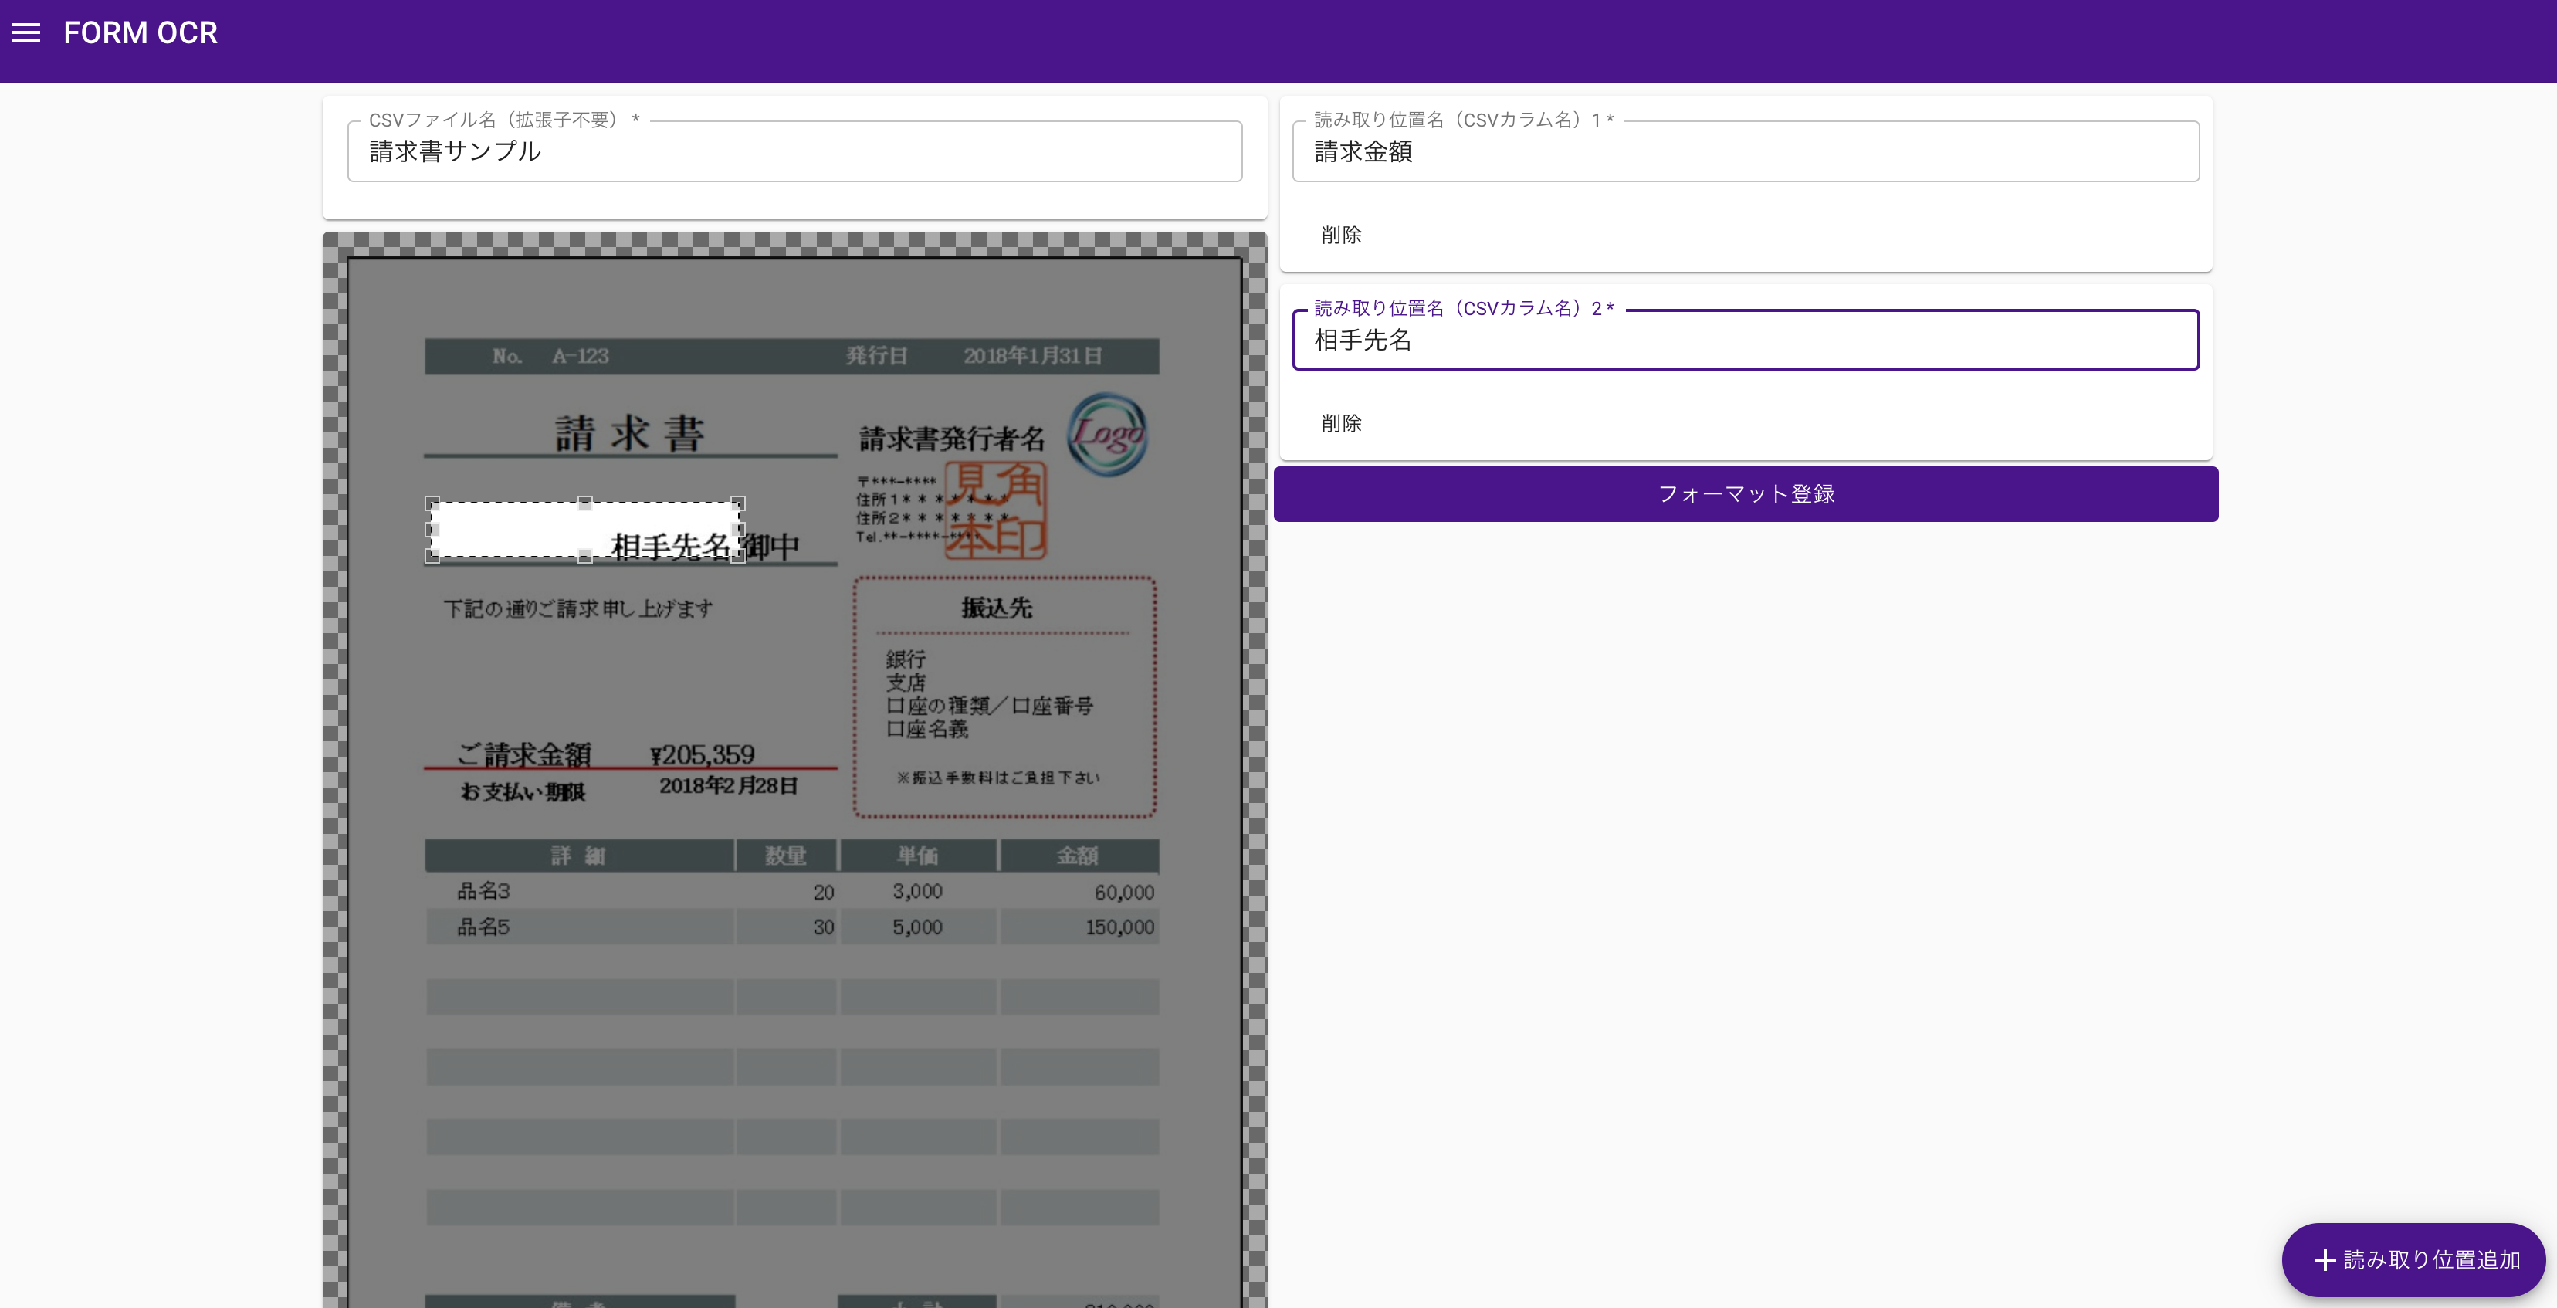The height and width of the screenshot is (1308, 2557).
Task: Grab the right-middle crop selection handle
Action: point(737,530)
